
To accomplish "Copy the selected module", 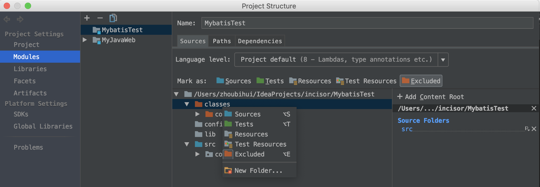I will [113, 18].
